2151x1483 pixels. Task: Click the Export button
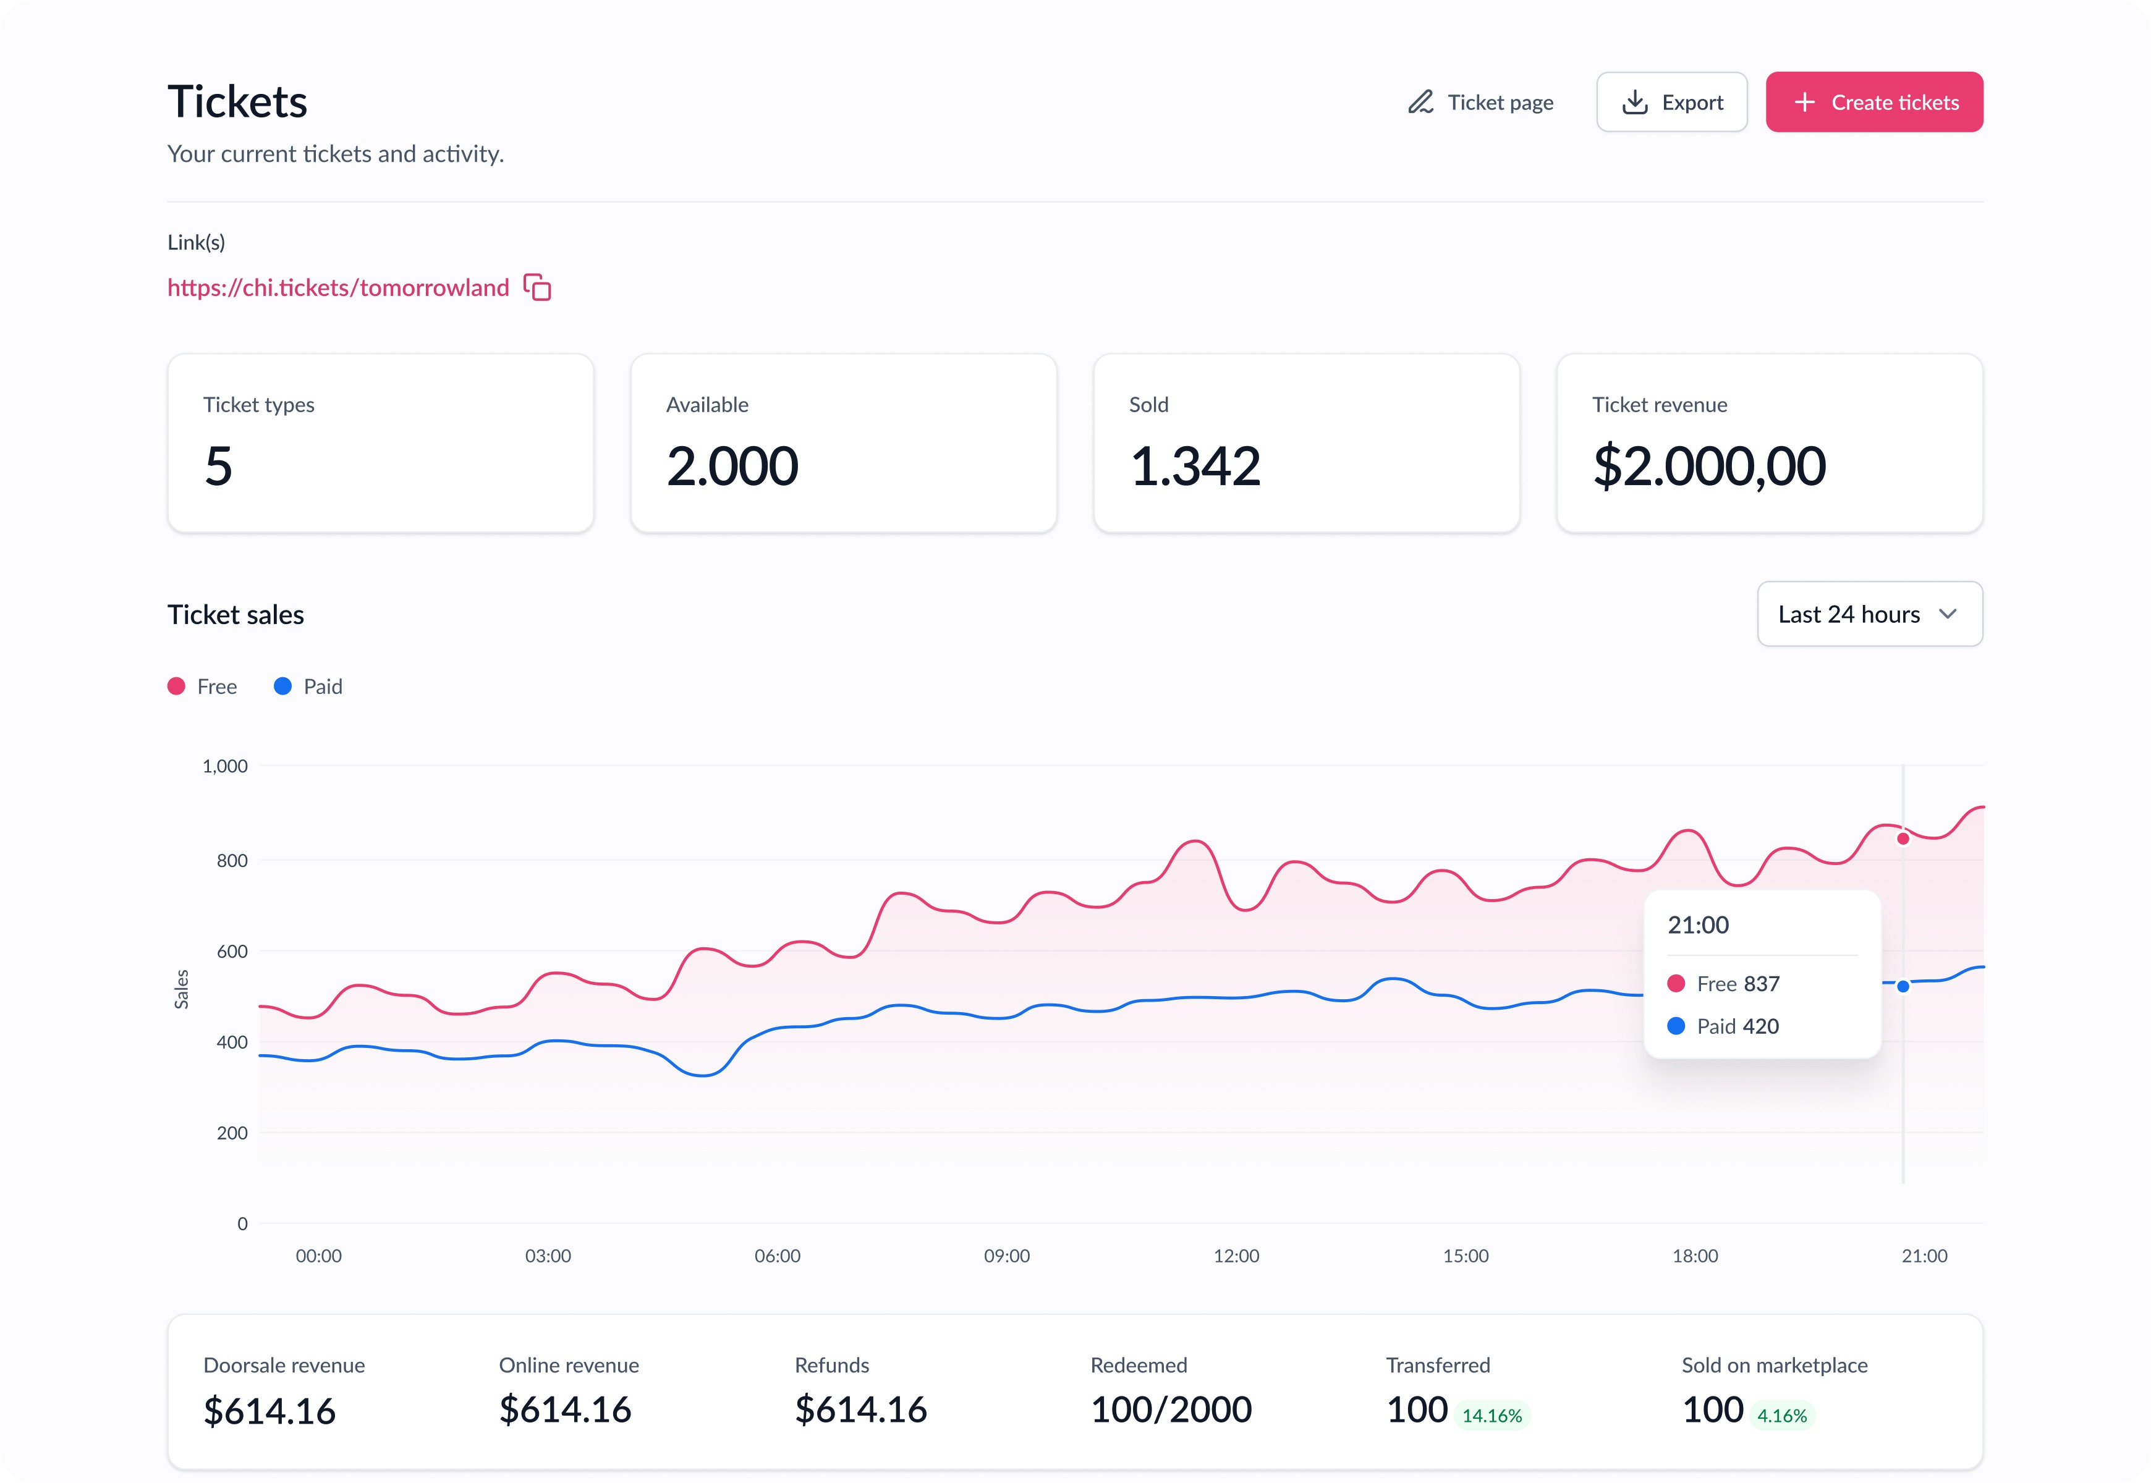(x=1671, y=102)
